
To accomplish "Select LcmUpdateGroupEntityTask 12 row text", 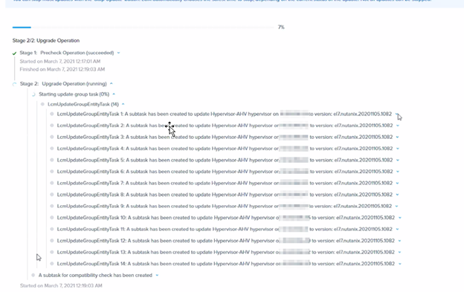I will 226,241.
